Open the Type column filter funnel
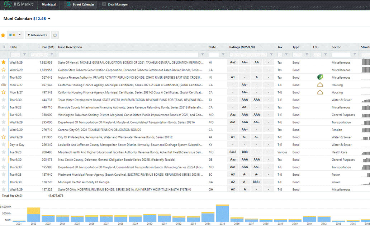 307,55
